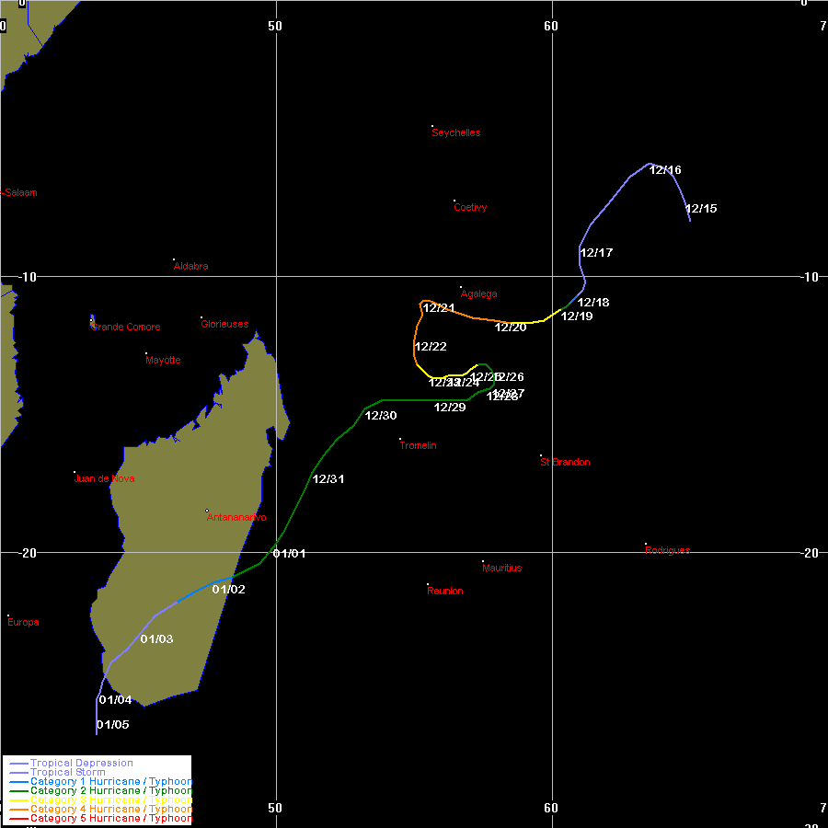Click the Mauritius island label
This screenshot has width=828, height=828.
[x=501, y=568]
